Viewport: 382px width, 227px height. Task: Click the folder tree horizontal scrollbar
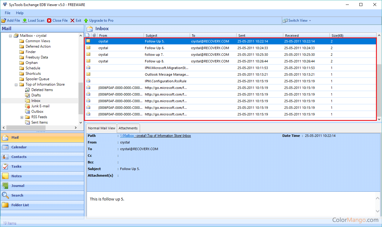tap(26, 128)
